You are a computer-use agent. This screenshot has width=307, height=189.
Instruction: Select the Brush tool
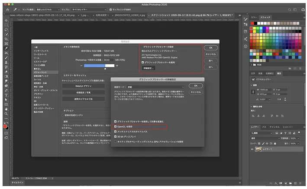point(6,58)
